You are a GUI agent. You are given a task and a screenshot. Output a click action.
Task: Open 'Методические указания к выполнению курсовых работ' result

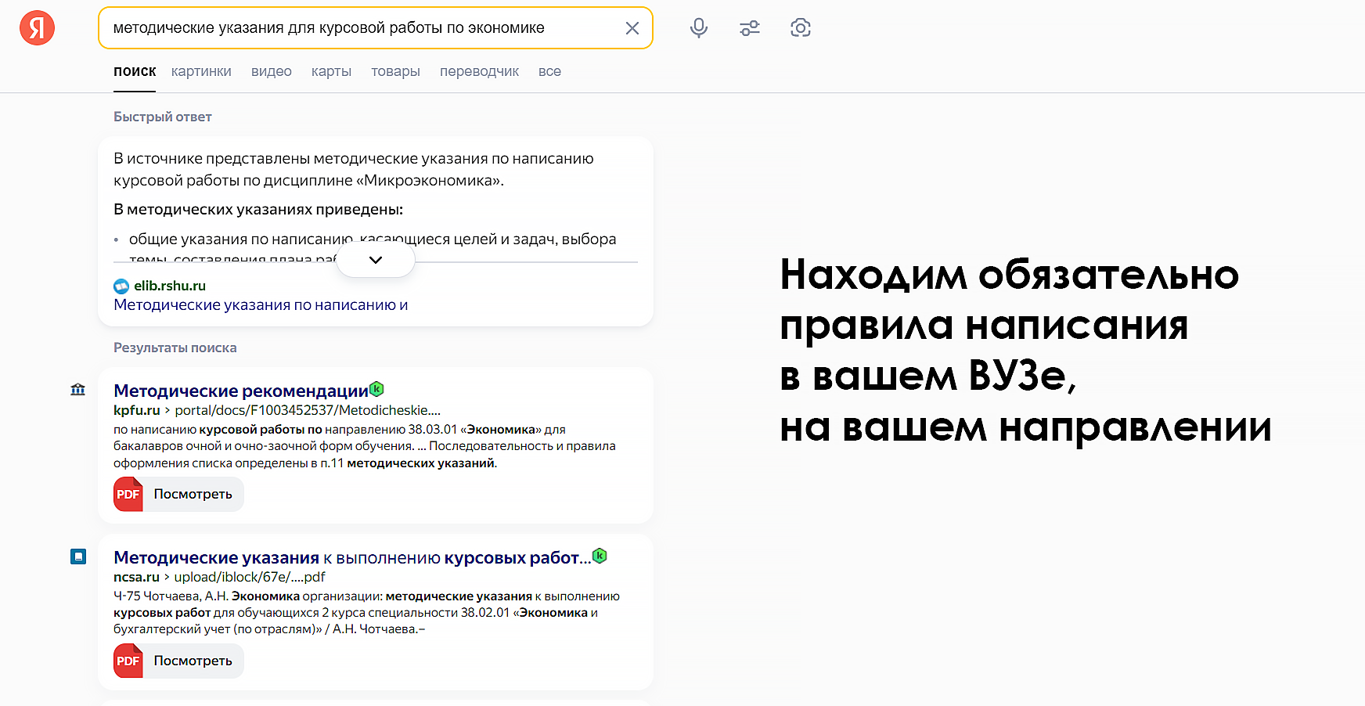click(352, 557)
